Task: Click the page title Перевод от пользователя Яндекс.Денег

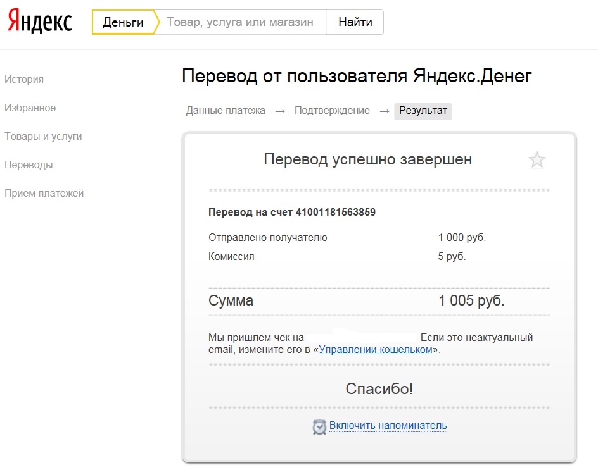Action: pyautogui.click(x=357, y=76)
